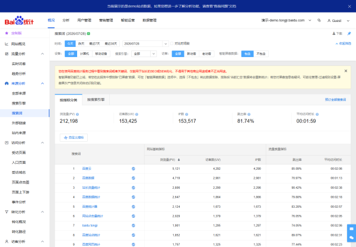Viewport: 356px width, 247px height.
Task: Enable the 对比时间段 compare checkbox
Action: tap(172, 43)
